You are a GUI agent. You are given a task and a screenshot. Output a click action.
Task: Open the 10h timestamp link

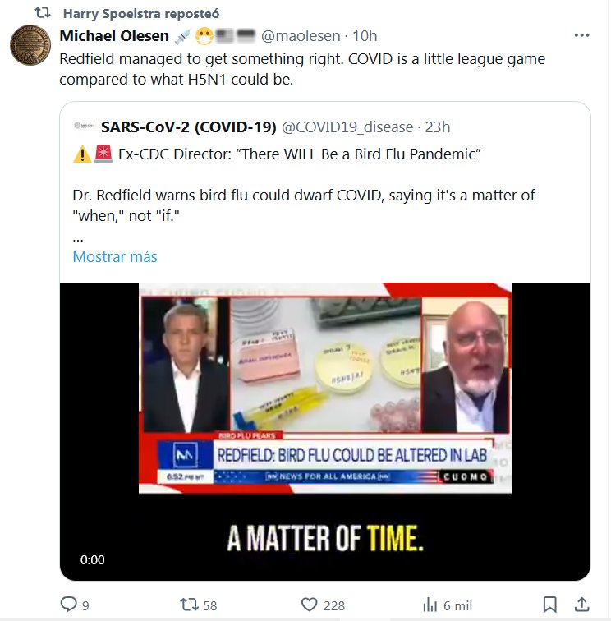click(x=364, y=36)
